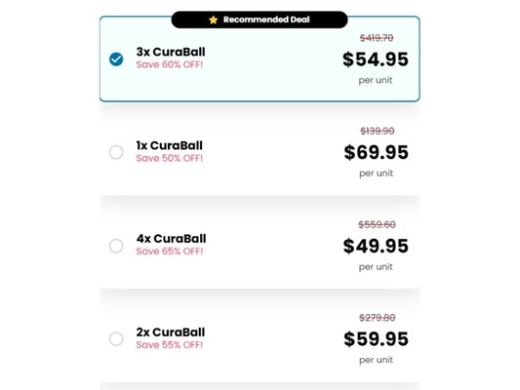Click the Save 60% OFF! label
The width and height of the screenshot is (520, 390).
170,64
